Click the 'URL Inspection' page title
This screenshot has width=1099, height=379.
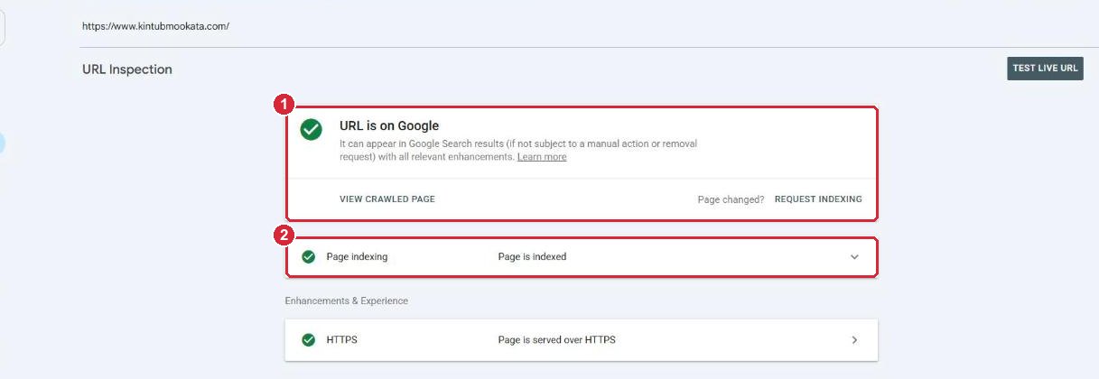pyautogui.click(x=127, y=69)
